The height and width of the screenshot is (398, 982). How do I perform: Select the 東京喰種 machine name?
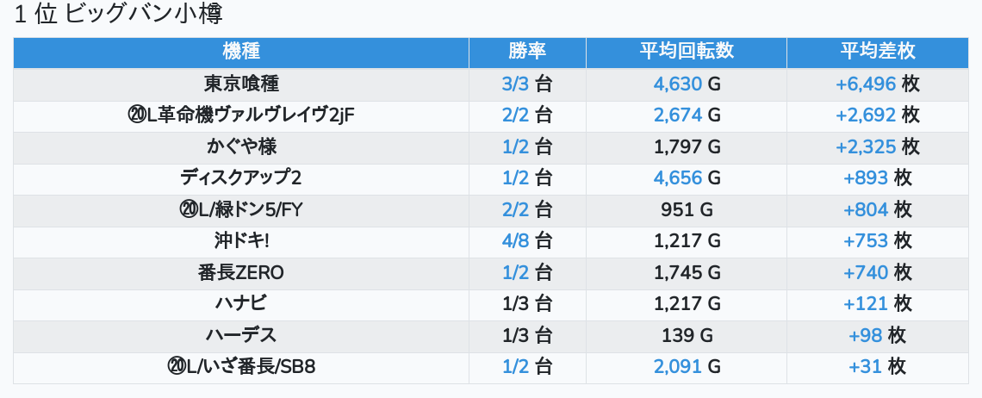coord(241,84)
